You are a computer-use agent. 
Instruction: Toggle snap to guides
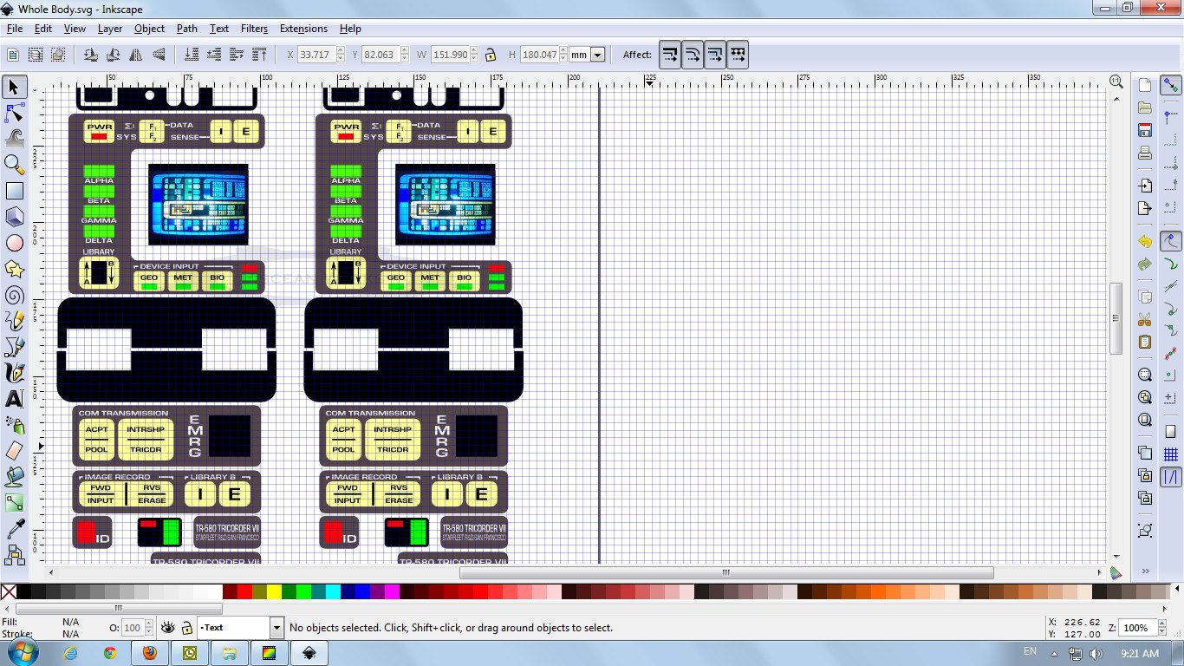coord(1171,476)
